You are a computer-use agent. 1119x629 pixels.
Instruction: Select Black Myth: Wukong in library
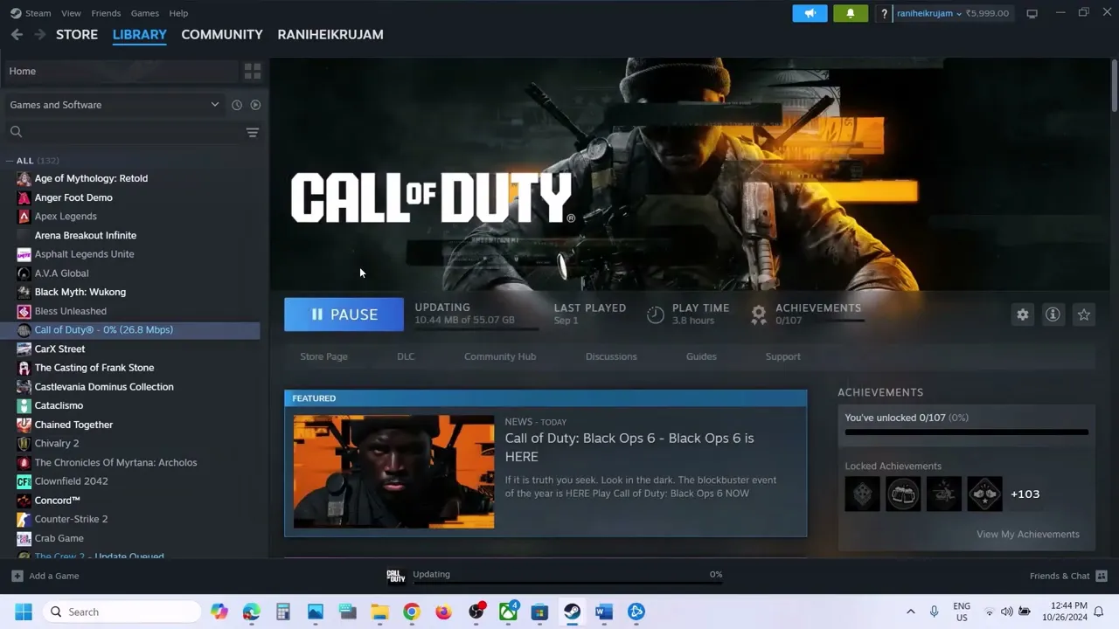tap(80, 292)
